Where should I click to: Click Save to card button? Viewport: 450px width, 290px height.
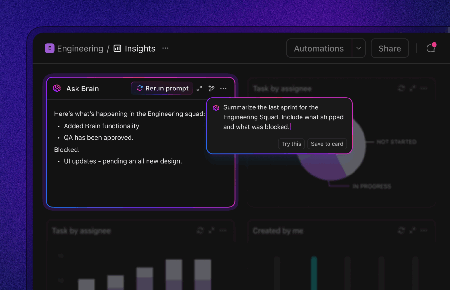tap(327, 144)
